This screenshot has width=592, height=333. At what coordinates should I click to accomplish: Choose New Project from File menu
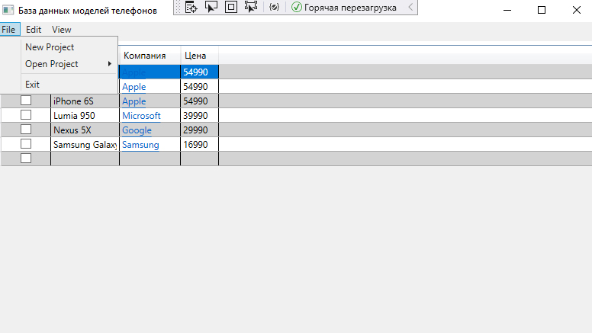pos(50,47)
